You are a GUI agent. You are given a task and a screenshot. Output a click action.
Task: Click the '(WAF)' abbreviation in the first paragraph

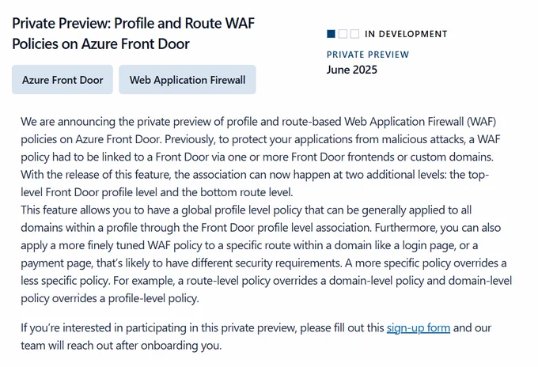(x=481, y=122)
